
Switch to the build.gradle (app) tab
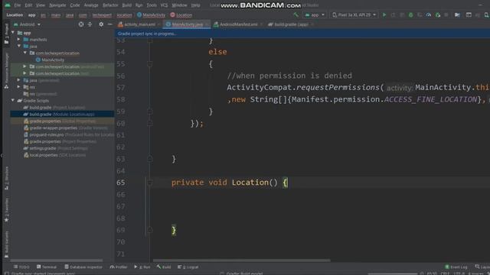291,24
